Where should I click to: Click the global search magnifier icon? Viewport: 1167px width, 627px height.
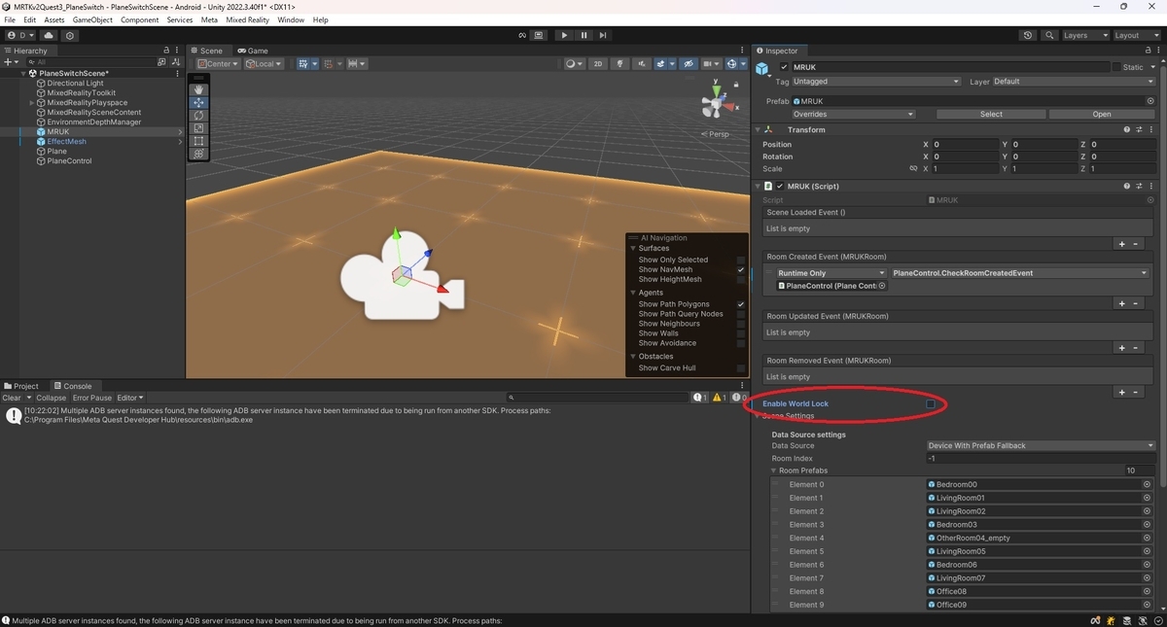(1050, 35)
